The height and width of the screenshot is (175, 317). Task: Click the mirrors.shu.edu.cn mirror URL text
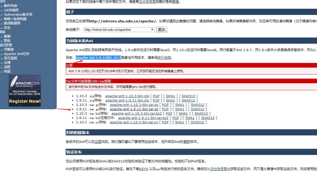point(122,21)
